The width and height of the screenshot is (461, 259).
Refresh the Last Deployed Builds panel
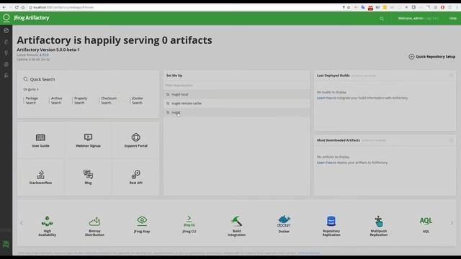pyautogui.click(x=451, y=76)
